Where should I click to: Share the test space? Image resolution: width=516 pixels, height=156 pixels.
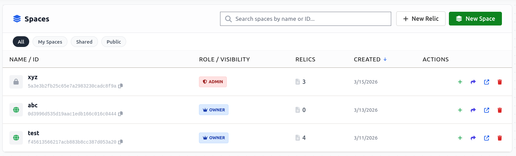tap(473, 138)
